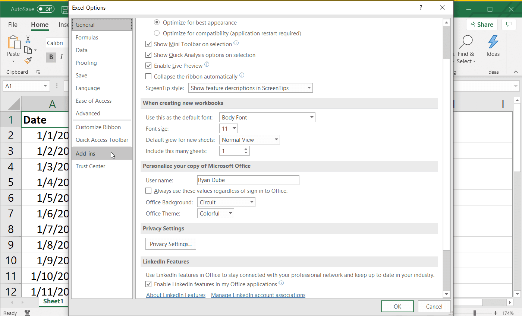Open Default view for new sheets dropdown

249,140
